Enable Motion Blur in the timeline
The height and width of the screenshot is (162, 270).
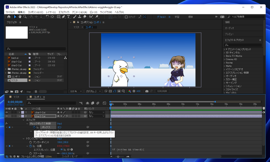98,103
